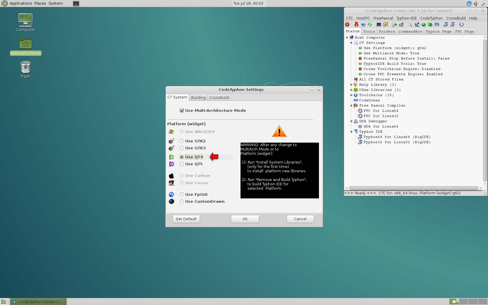
Task: Click the vertical scrollbar of the status tree
Action: pos(485,110)
